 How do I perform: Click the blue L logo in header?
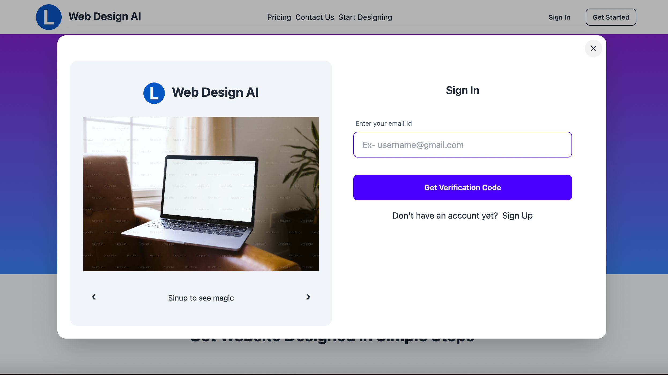point(49,17)
